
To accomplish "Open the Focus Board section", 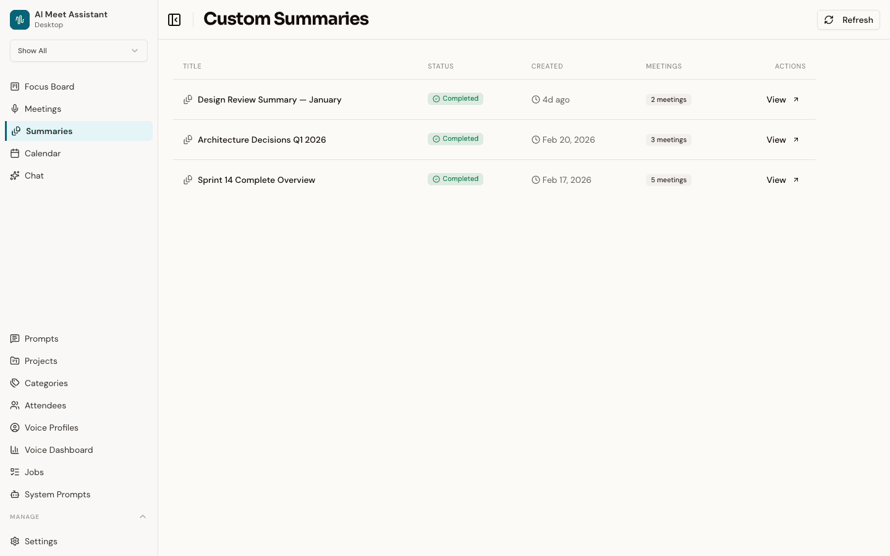I will [49, 86].
